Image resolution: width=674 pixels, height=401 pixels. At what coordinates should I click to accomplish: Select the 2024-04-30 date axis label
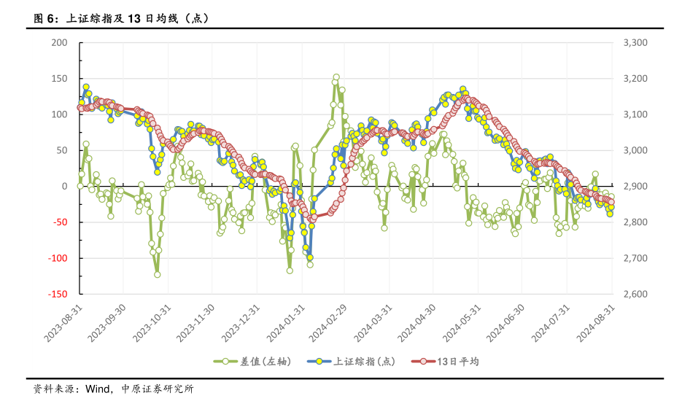click(x=419, y=322)
